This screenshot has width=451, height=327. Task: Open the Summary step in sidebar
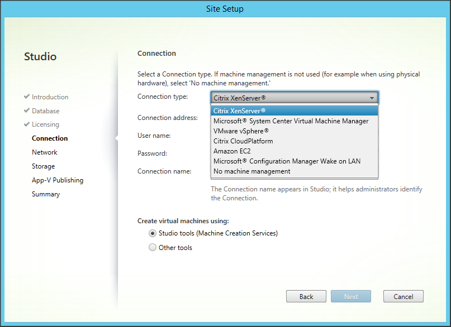pos(46,194)
